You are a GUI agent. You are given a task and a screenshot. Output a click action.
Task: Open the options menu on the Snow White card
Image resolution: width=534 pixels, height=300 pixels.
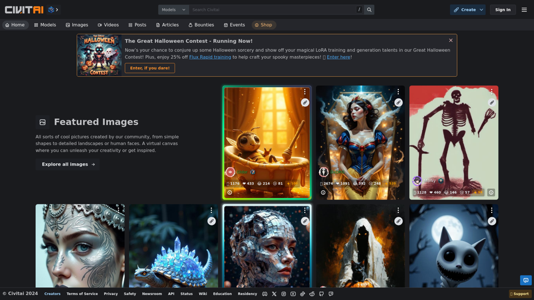[398, 92]
